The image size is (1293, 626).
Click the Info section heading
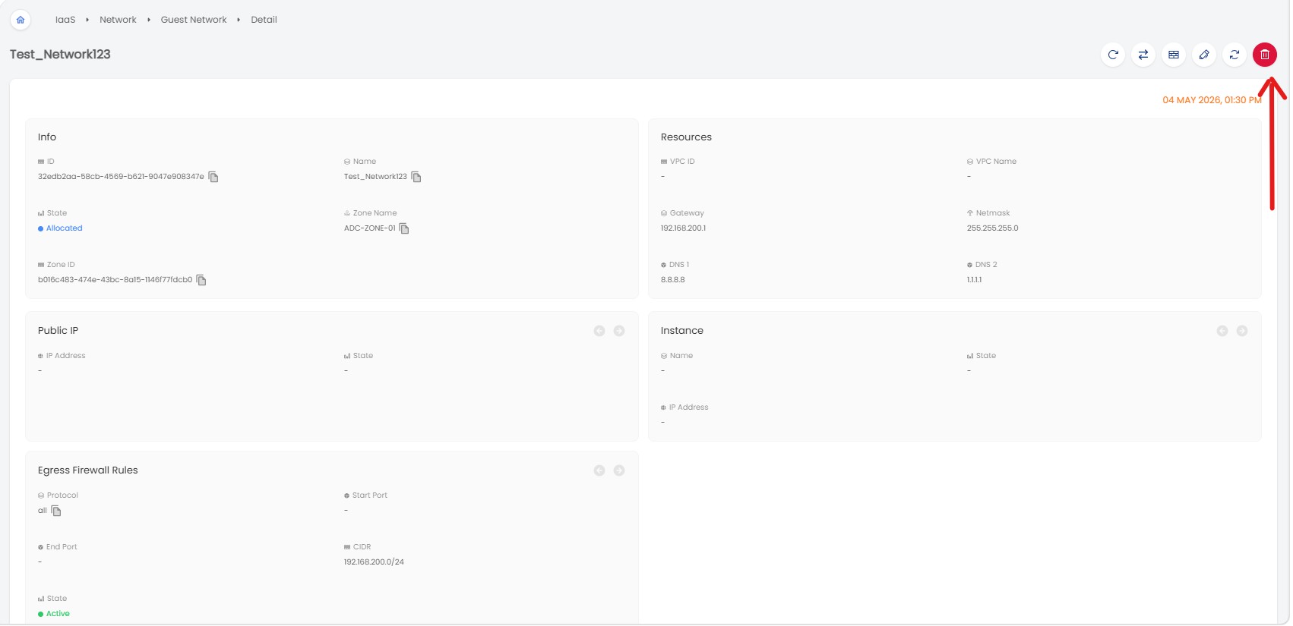pyautogui.click(x=47, y=137)
